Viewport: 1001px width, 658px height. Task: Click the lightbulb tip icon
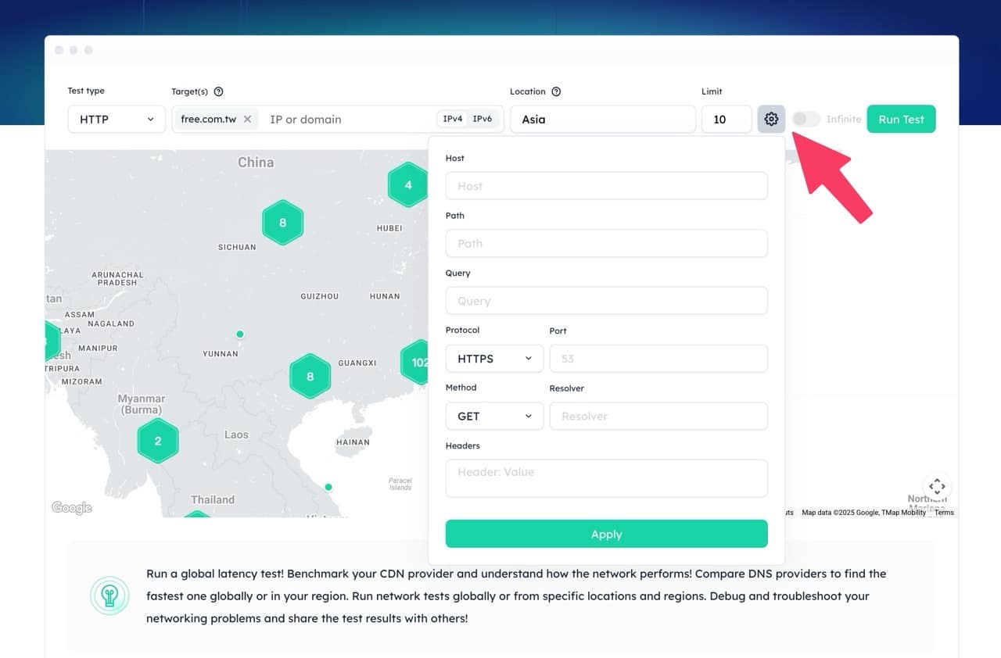point(109,595)
